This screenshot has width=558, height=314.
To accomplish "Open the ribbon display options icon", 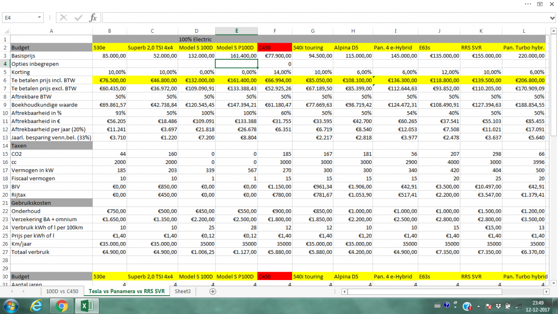I will coord(540,4).
